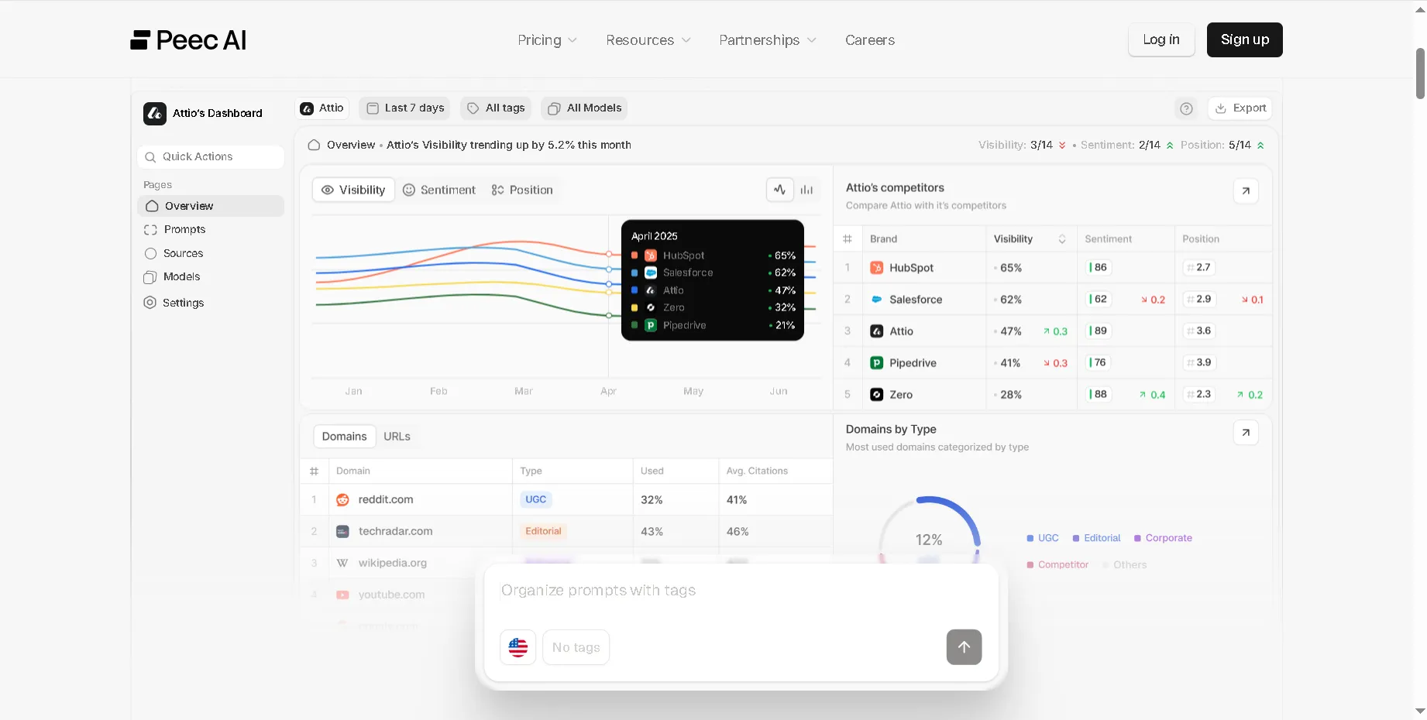Click the wikipedia.org domain row
This screenshot has height=720, width=1427.
tap(566, 564)
